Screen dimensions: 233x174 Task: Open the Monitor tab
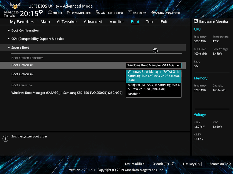[x=117, y=22]
